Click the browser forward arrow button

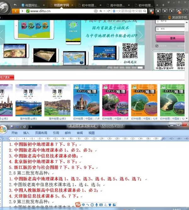point(22,11)
